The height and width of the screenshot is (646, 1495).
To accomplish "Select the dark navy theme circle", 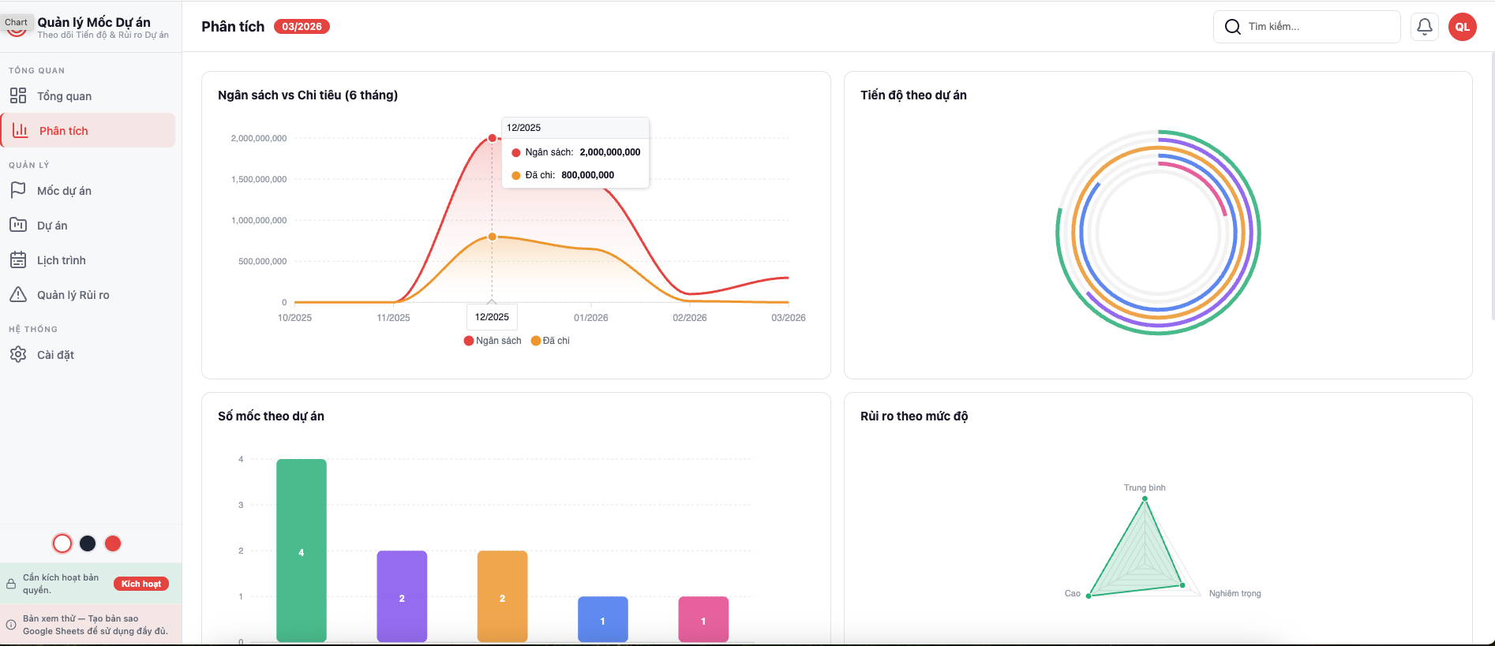I will coord(88,543).
